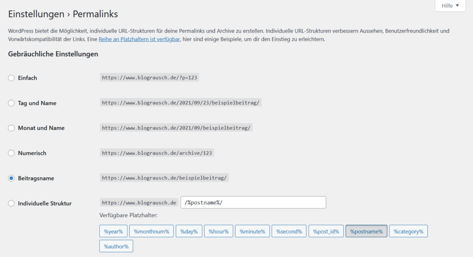Choose Monat und Name permalink structure

coord(11,128)
